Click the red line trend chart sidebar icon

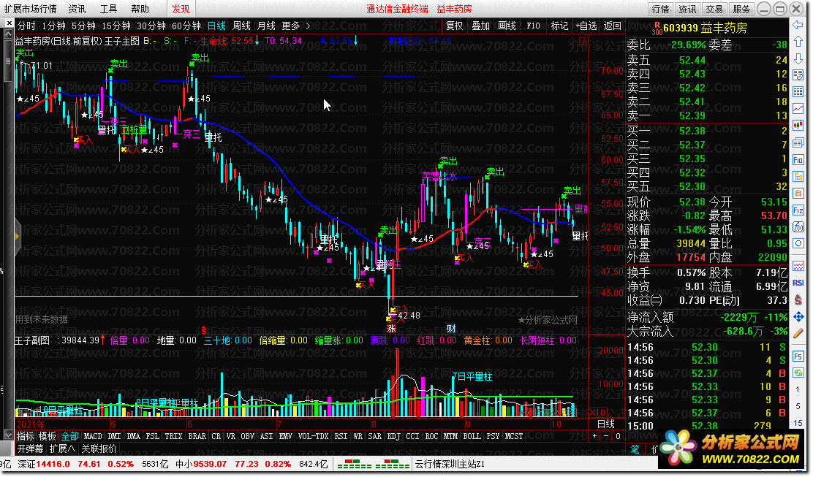pyautogui.click(x=798, y=109)
